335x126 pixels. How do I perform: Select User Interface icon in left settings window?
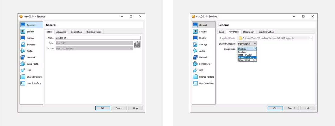pos(23,83)
